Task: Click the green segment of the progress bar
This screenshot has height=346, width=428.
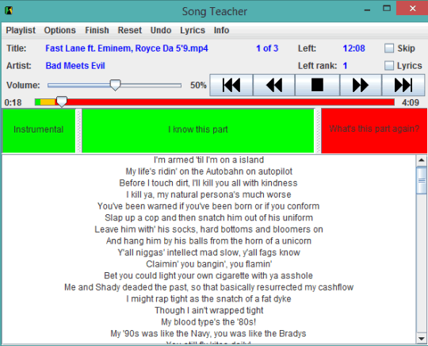Action: pos(38,102)
